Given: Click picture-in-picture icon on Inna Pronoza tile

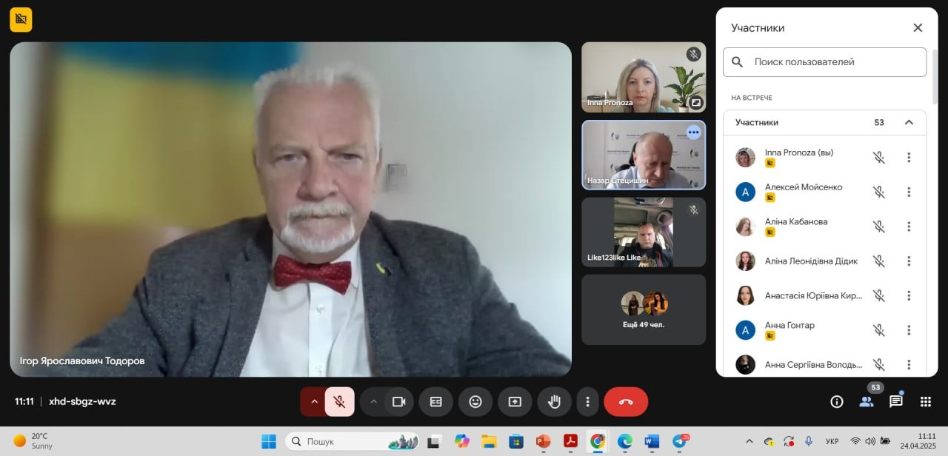Looking at the screenshot, I should point(695,103).
